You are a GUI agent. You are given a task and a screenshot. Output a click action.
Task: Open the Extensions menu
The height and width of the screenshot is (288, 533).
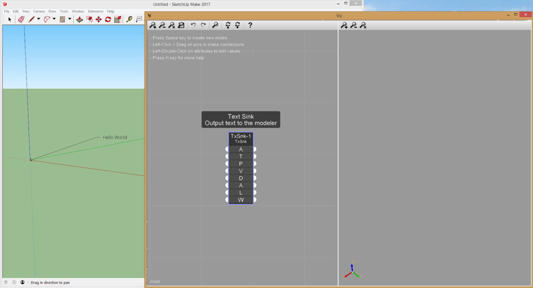click(x=95, y=11)
